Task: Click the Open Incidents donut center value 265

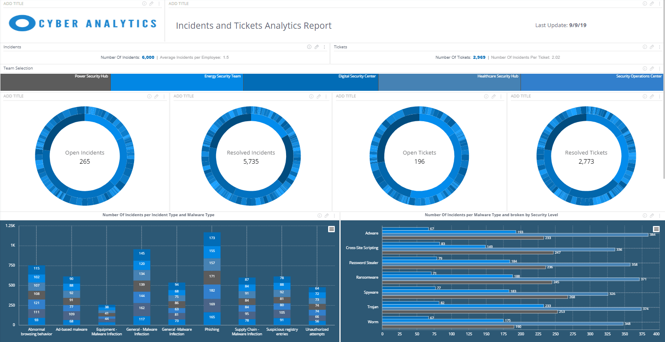Action: tap(85, 162)
